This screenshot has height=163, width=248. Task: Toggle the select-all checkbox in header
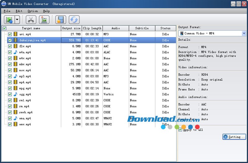(5, 28)
